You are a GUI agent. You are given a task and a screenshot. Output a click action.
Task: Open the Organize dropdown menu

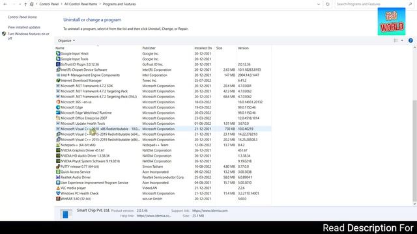pyautogui.click(x=66, y=40)
